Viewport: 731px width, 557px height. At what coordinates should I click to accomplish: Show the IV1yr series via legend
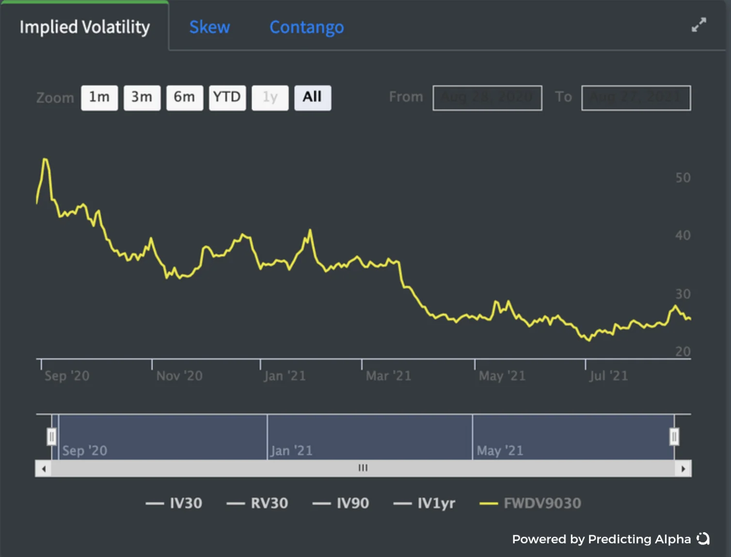tap(424, 503)
